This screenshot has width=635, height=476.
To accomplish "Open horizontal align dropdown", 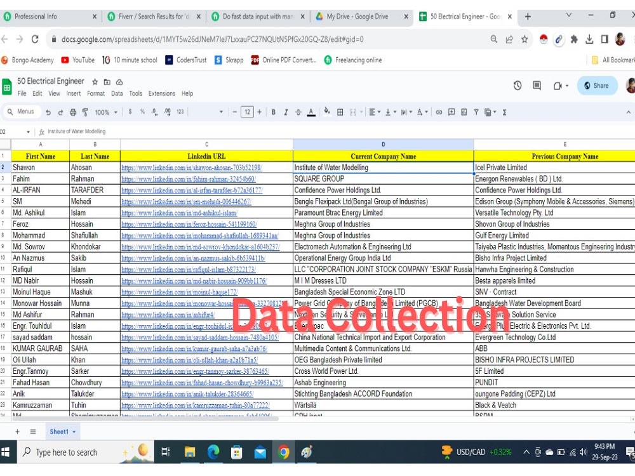I will [375, 112].
